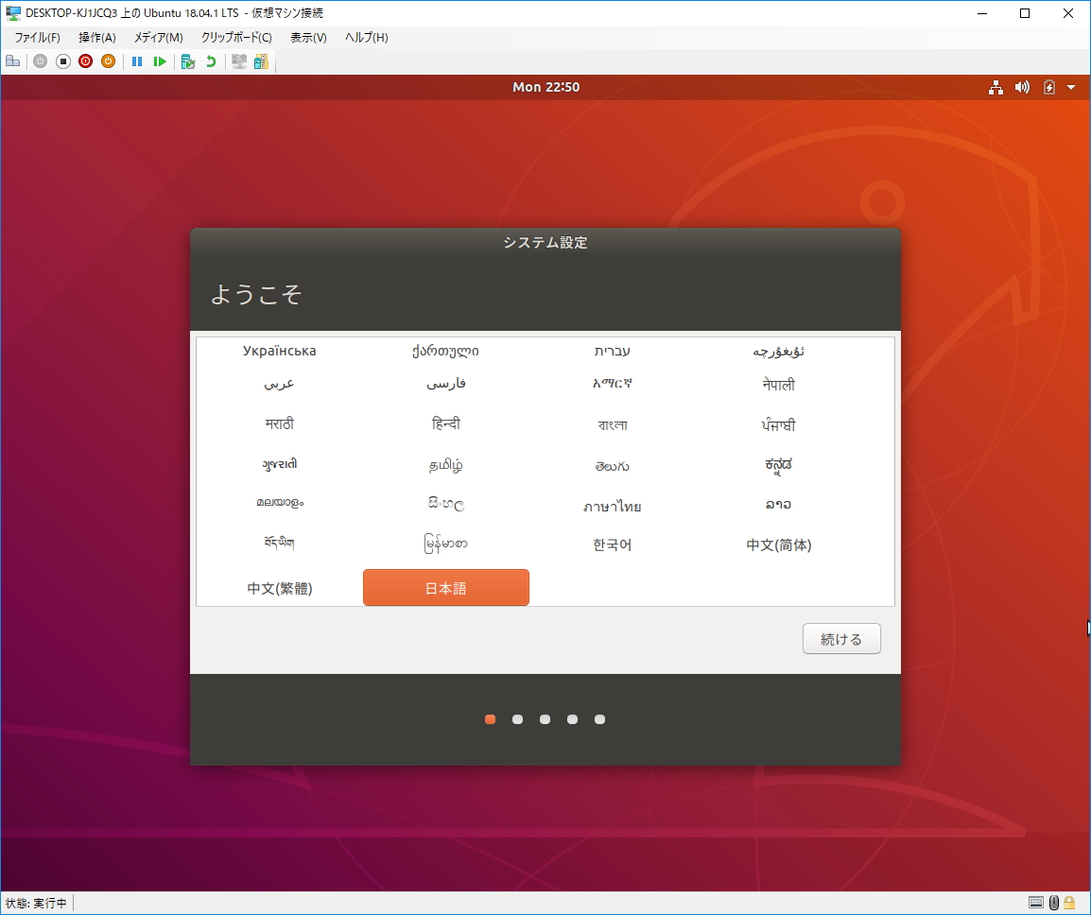The image size is (1091, 915).
Task: Select عربى language
Action: [x=279, y=384]
